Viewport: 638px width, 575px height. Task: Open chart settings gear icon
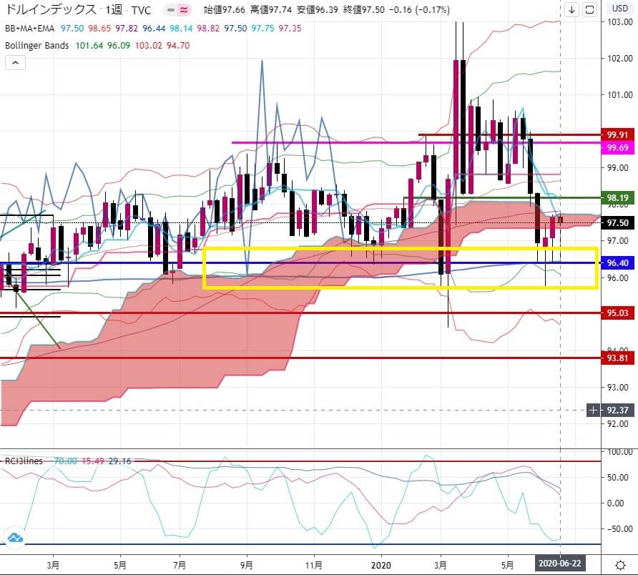coord(620,565)
